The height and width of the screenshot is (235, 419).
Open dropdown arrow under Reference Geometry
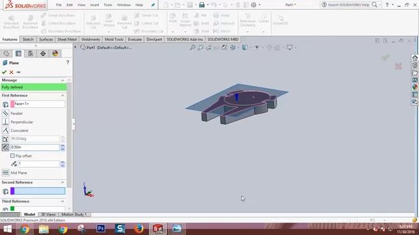pos(247,32)
